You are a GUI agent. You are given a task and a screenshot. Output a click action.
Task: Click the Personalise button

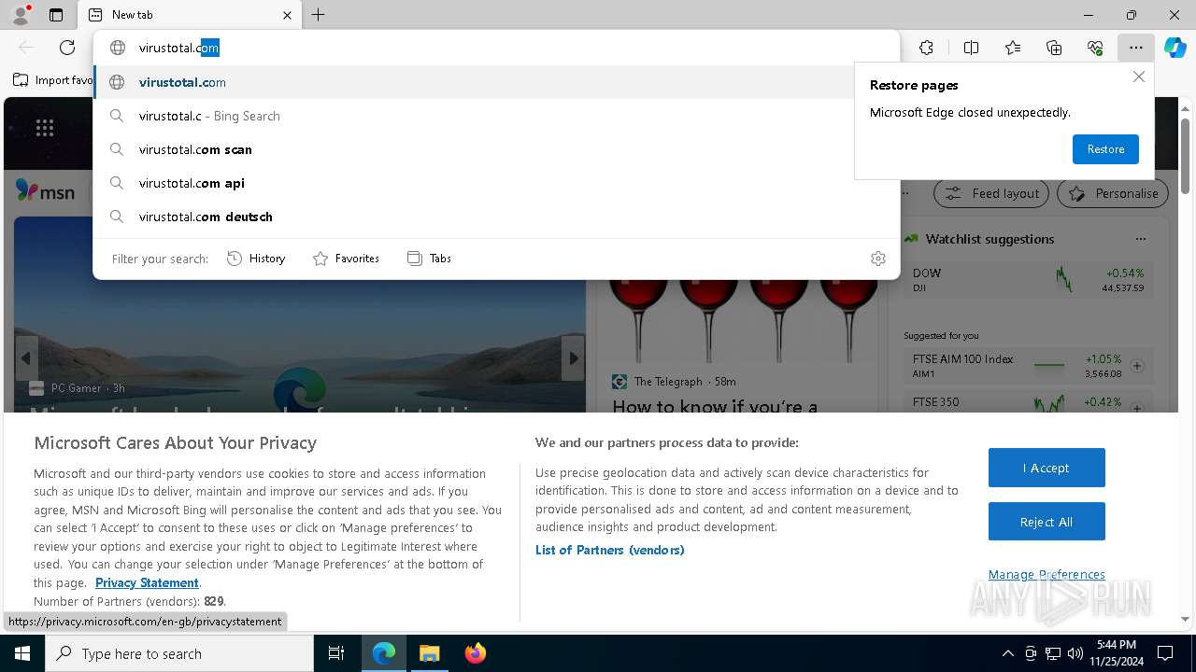1113,193
